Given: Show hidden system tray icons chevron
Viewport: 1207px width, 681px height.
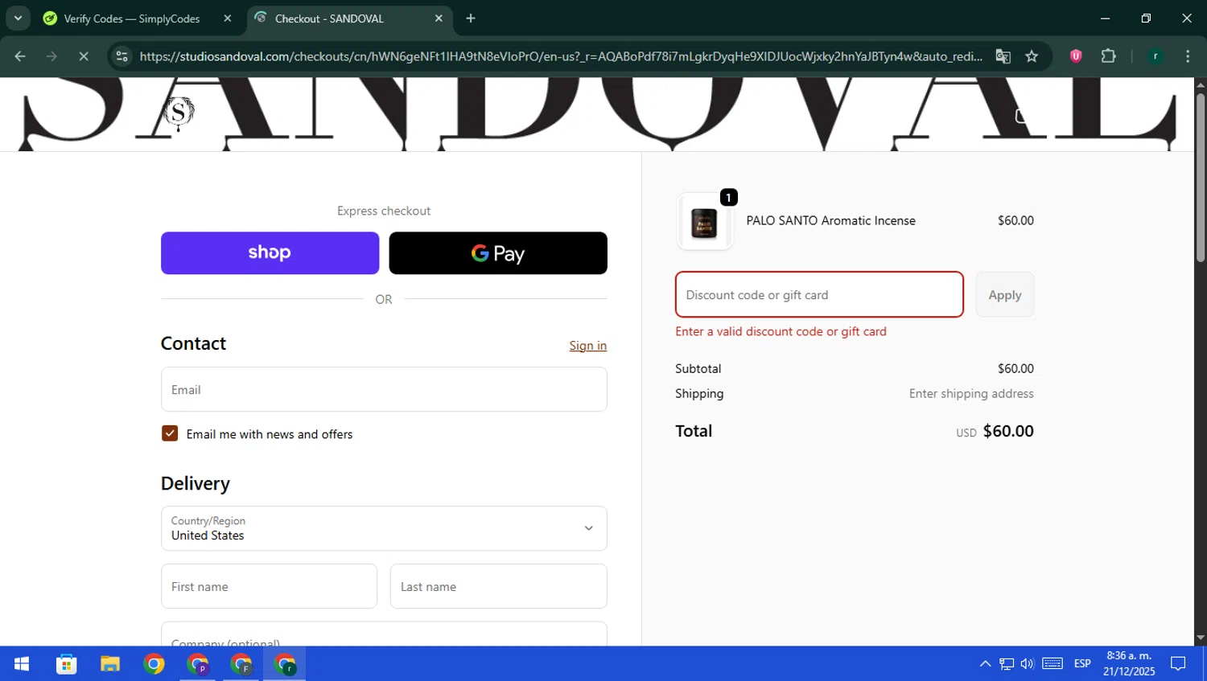Looking at the screenshot, I should pyautogui.click(x=985, y=664).
